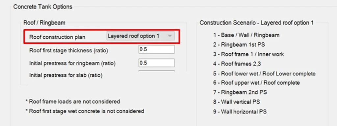Click the Roof first stage thickness (ratio) label

click(x=68, y=51)
